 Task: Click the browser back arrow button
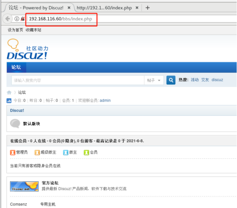[7, 19]
